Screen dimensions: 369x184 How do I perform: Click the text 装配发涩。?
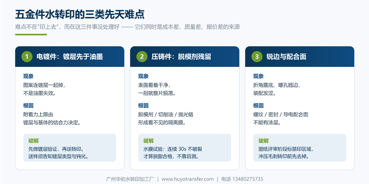tap(265, 93)
